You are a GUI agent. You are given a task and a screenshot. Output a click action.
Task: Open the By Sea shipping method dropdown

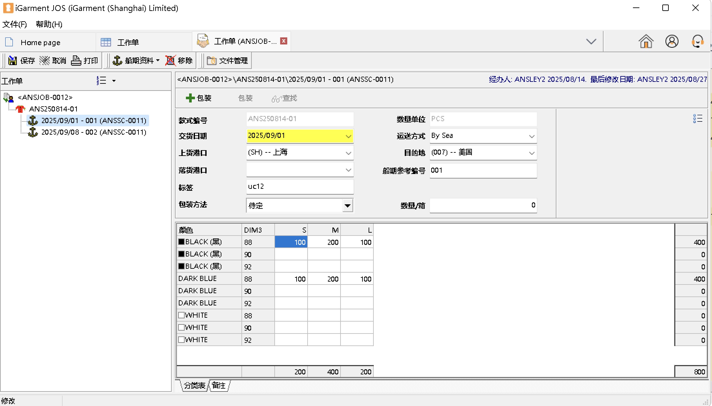point(532,136)
